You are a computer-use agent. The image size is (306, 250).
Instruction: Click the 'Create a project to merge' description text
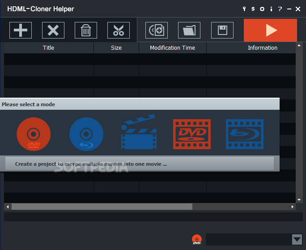[x=91, y=164]
